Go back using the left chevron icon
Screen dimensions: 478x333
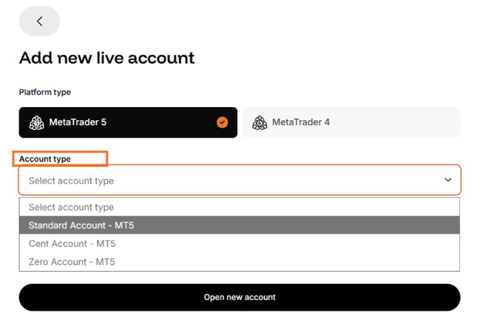pos(39,21)
